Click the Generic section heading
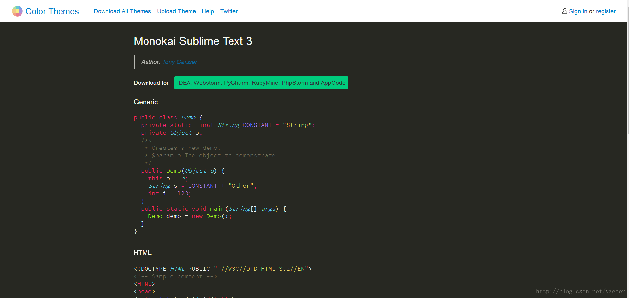The image size is (629, 298). tap(146, 102)
